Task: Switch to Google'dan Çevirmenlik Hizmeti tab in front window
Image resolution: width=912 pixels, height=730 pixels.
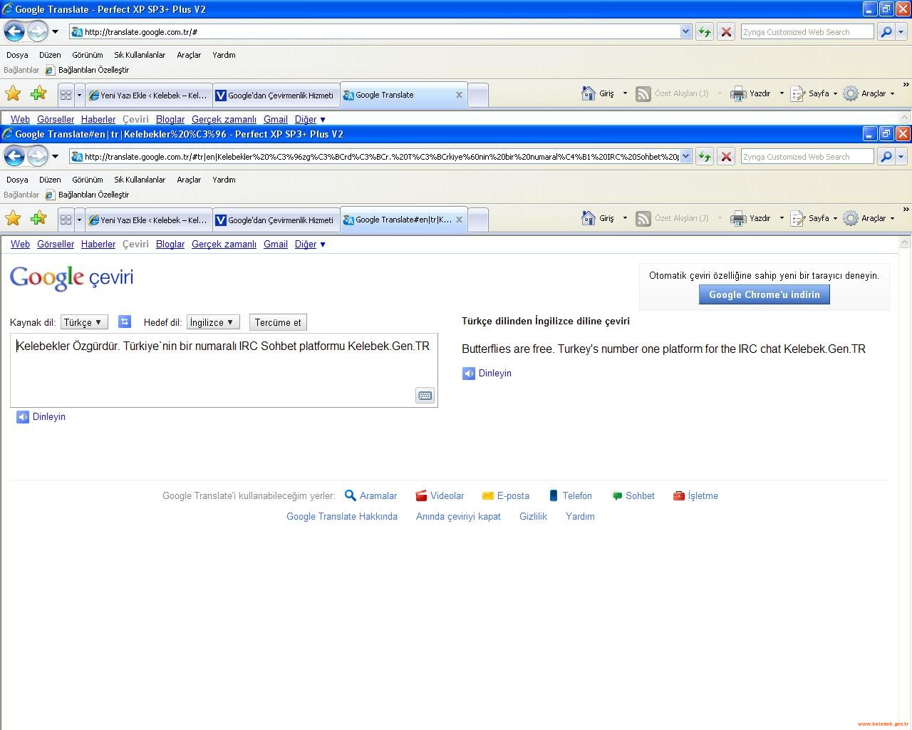Action: (x=276, y=220)
